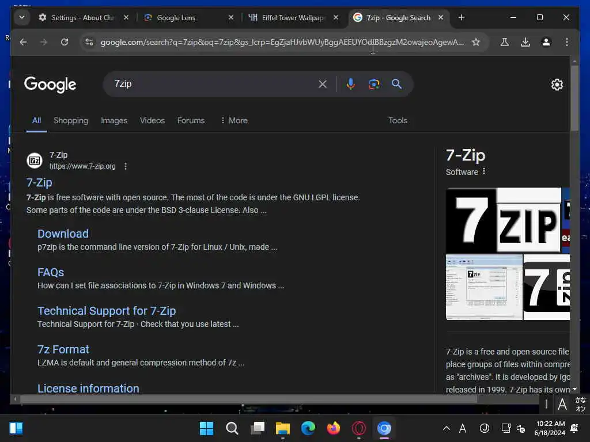Image resolution: width=590 pixels, height=442 pixels.
Task: Launch Opera from taskbar
Action: (358, 428)
